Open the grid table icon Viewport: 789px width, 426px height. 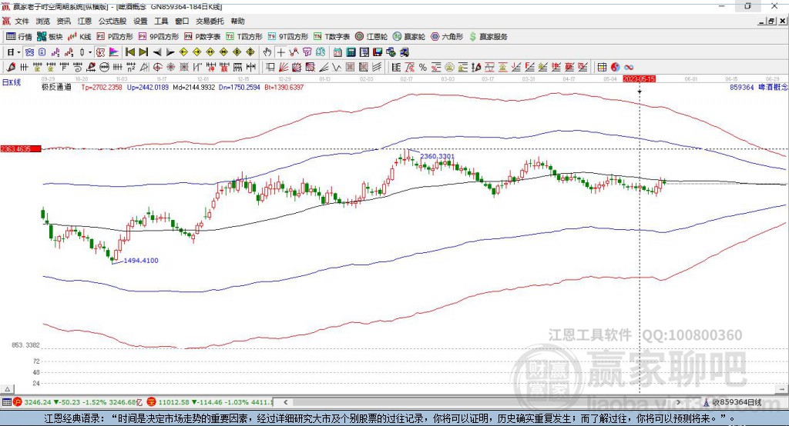pos(602,67)
